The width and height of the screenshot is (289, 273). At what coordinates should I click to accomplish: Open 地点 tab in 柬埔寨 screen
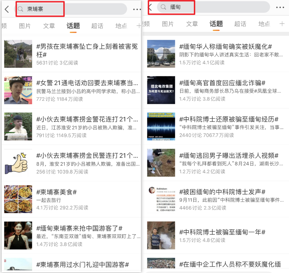point(121,26)
